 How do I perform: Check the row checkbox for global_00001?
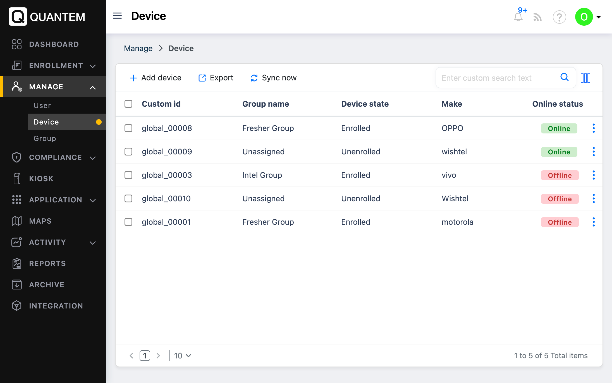[x=128, y=222]
